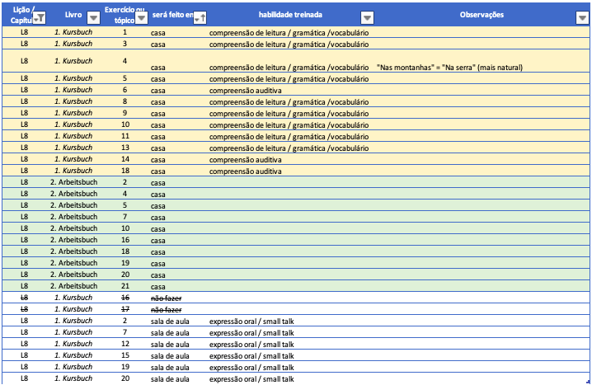Click 'expressão oral / small talk' for exercise 12
The image size is (592, 385).
[x=251, y=344]
